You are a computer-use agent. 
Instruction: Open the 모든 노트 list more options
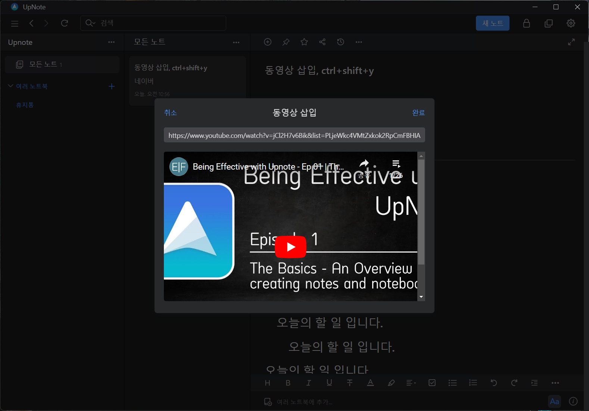click(x=236, y=42)
